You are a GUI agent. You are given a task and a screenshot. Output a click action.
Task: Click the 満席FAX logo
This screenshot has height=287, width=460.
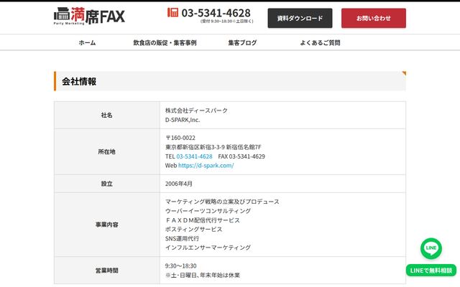89,16
